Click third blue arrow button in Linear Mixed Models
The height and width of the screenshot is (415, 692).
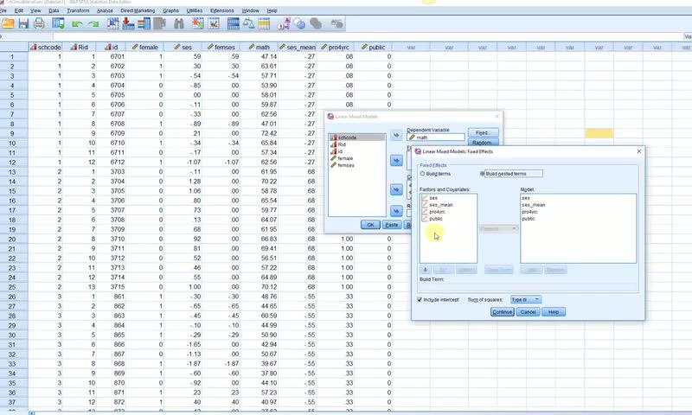[x=396, y=189]
